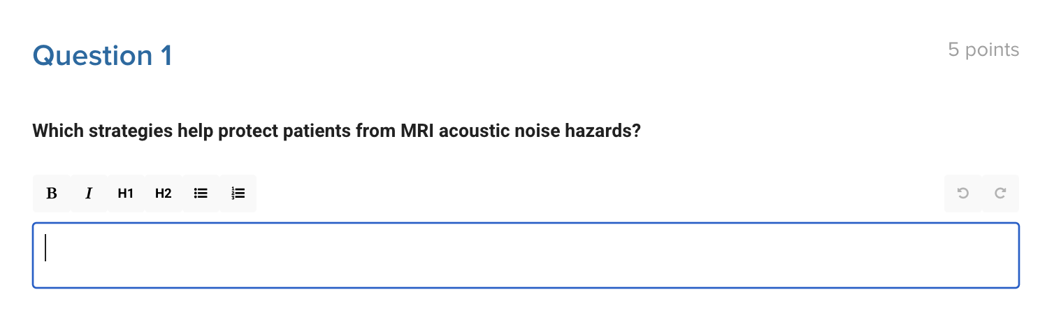Apply H2 heading style
Image resolution: width=1054 pixels, height=327 pixels.
163,194
